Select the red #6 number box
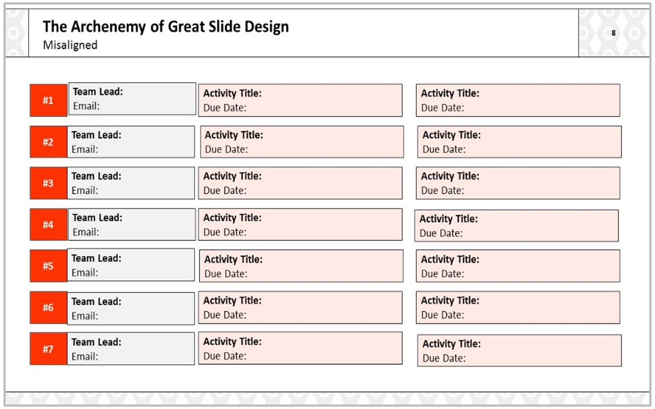 [48, 307]
